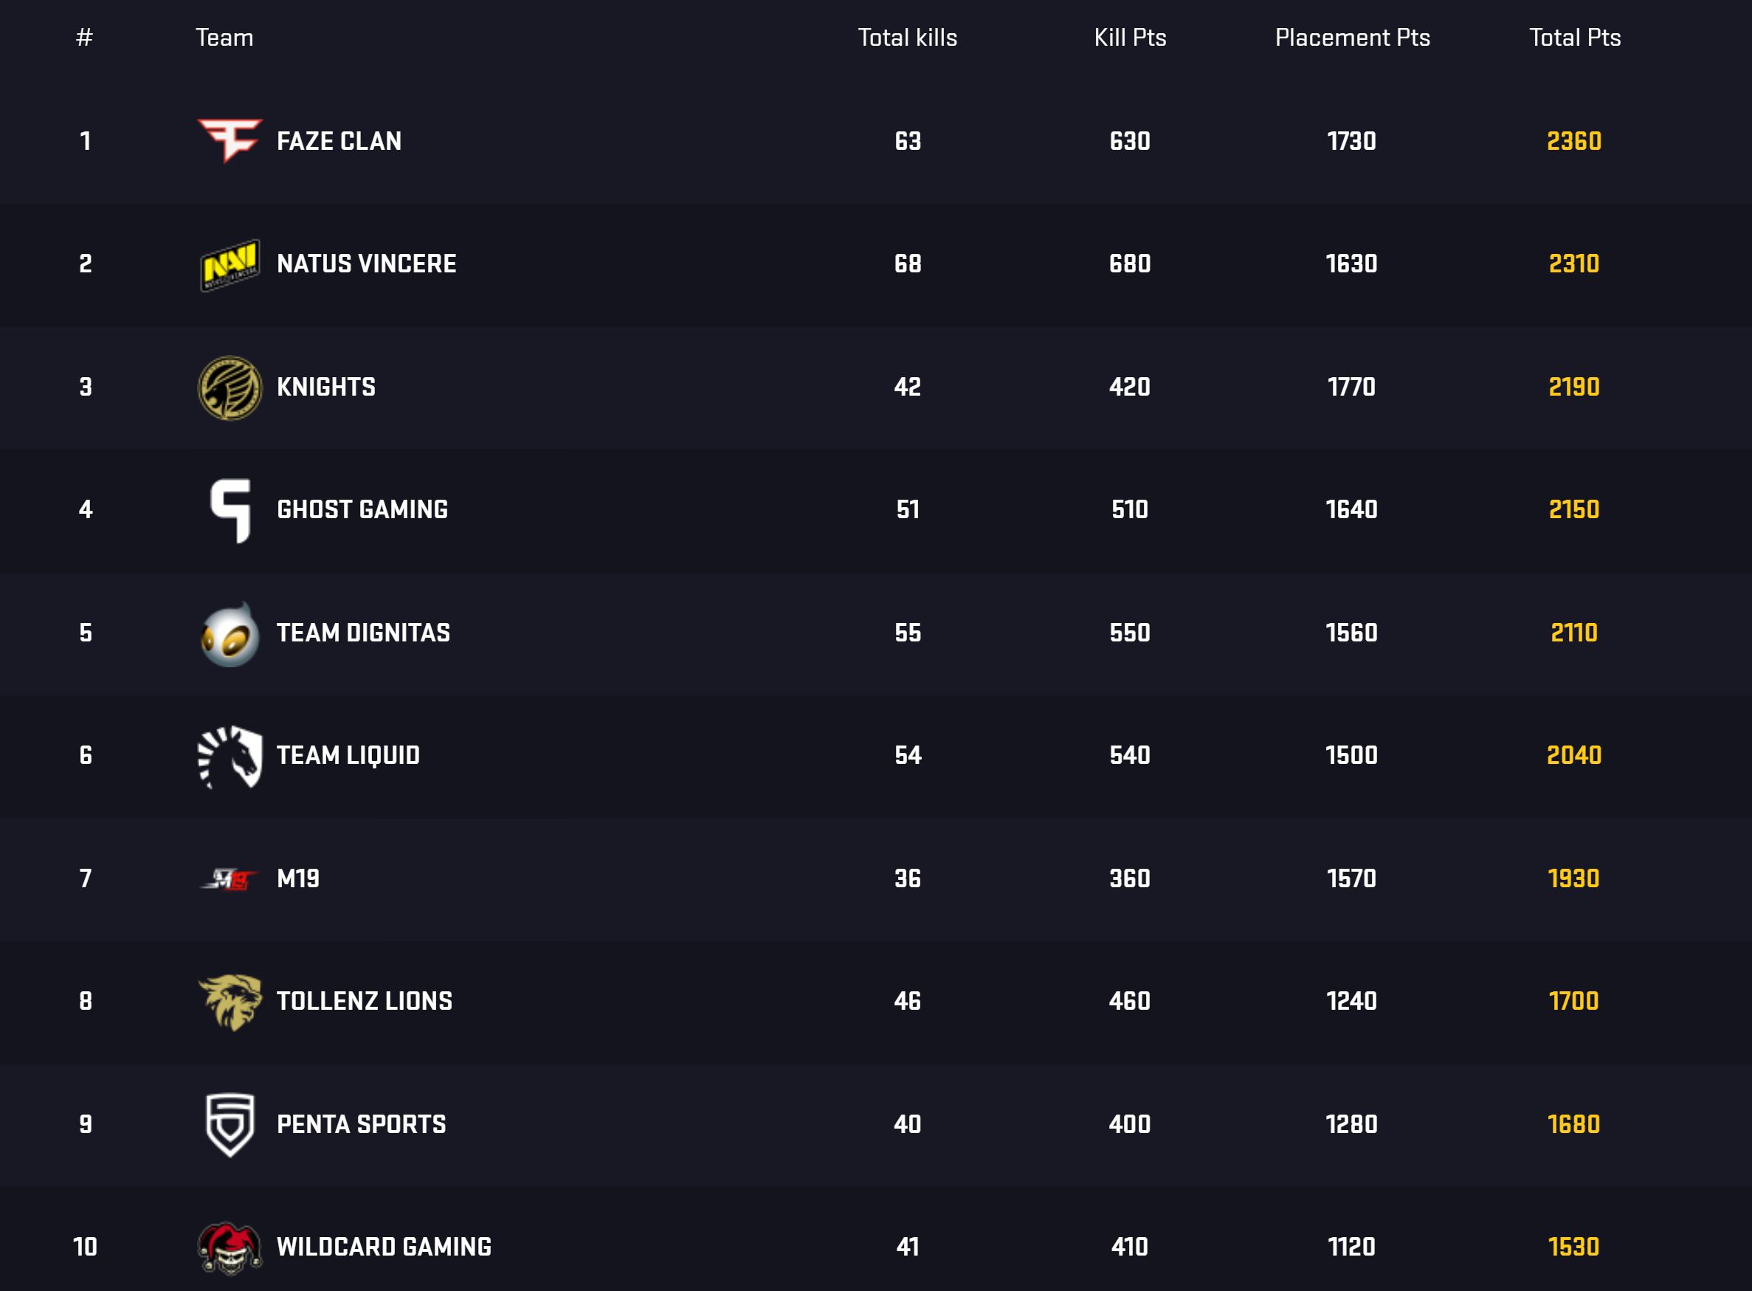Click the Natus Vincere NAVI logo

point(230,264)
